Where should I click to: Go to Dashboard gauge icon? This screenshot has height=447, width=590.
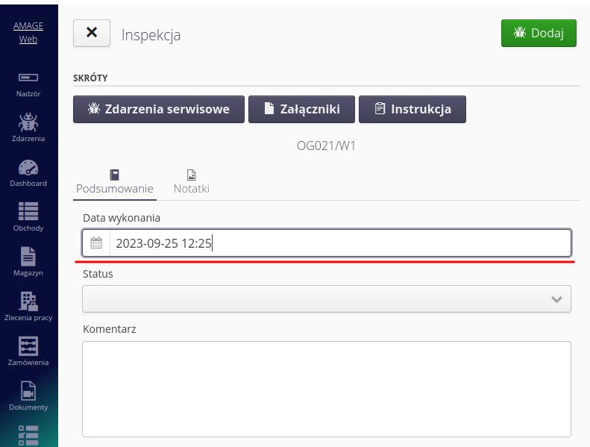click(28, 172)
